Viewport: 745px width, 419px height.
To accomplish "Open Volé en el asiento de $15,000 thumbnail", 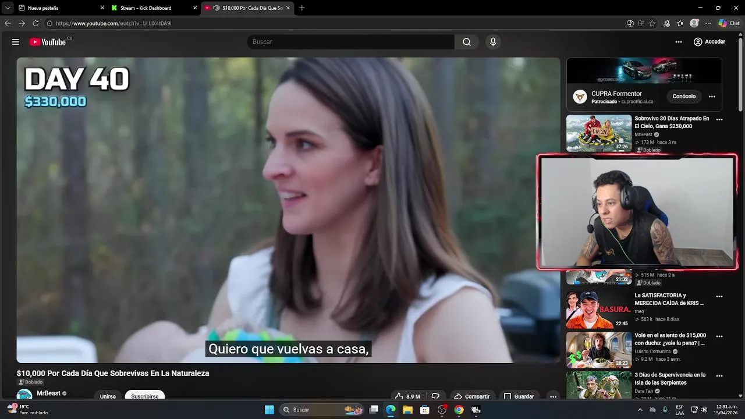I will click(x=599, y=350).
